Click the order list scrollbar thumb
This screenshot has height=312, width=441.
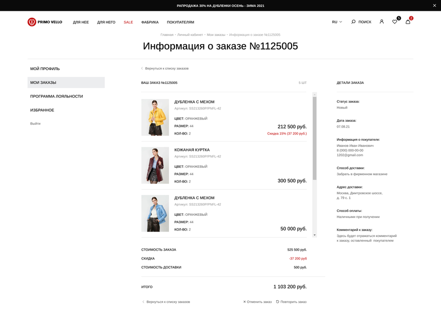315,138
